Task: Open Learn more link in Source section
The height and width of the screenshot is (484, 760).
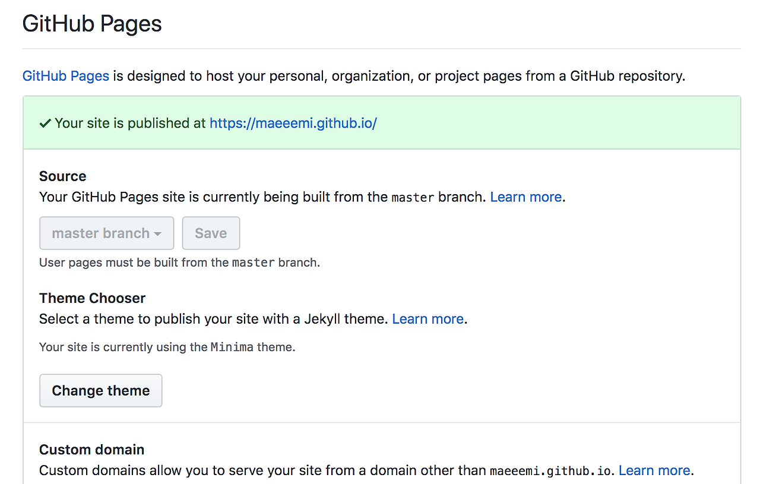Action: click(525, 197)
